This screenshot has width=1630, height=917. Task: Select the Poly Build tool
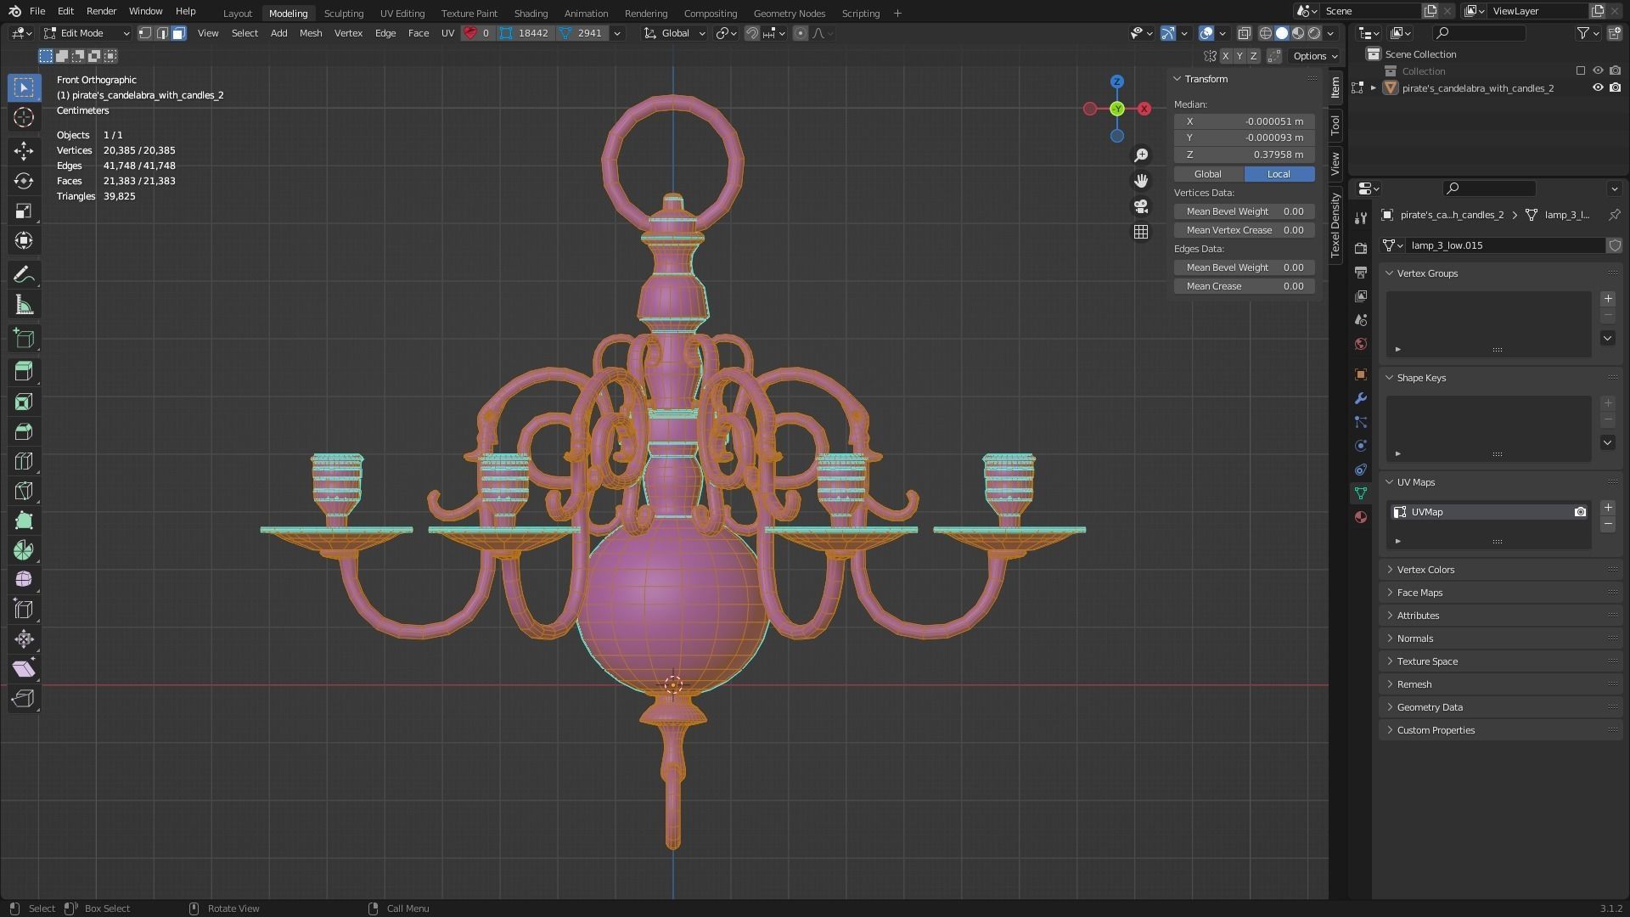click(24, 520)
